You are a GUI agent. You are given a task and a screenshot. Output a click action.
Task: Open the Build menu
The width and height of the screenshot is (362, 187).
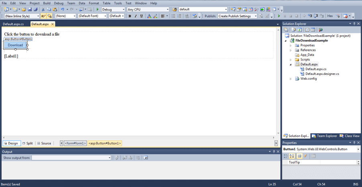coord(47,3)
